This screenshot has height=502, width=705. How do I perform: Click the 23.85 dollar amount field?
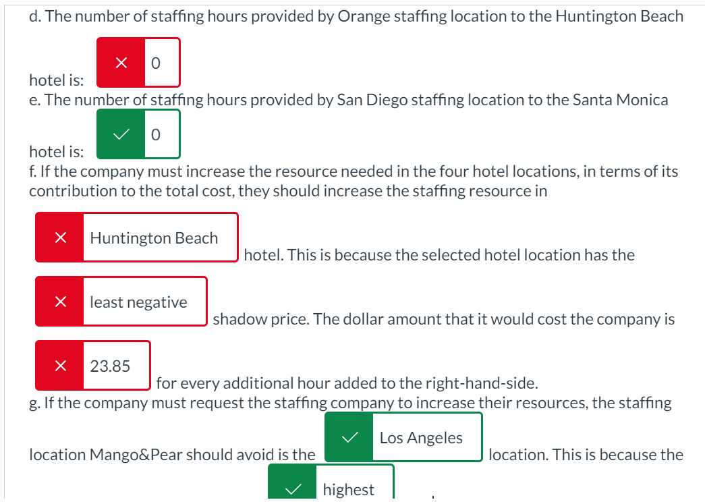pyautogui.click(x=109, y=365)
